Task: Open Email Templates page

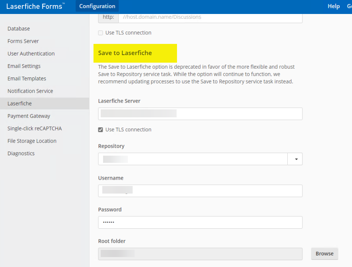Action: pyautogui.click(x=27, y=79)
